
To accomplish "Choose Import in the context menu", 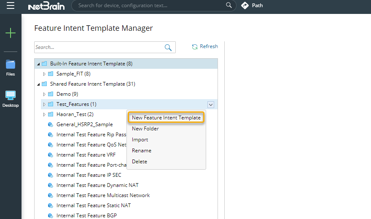I will point(140,140).
